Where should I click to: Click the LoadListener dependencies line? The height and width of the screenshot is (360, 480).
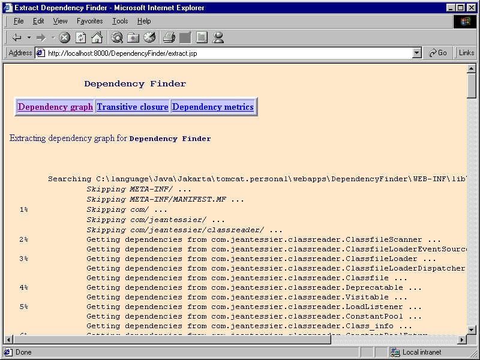[254, 307]
